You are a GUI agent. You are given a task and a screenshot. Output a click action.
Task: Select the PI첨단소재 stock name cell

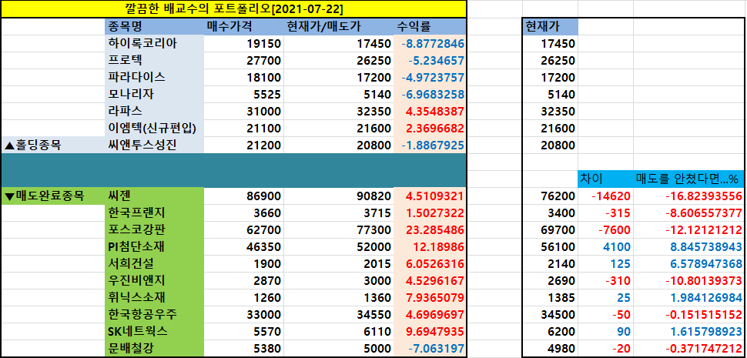[154, 246]
